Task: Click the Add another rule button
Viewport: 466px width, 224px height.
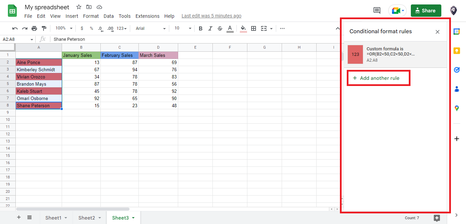Action: tap(378, 78)
